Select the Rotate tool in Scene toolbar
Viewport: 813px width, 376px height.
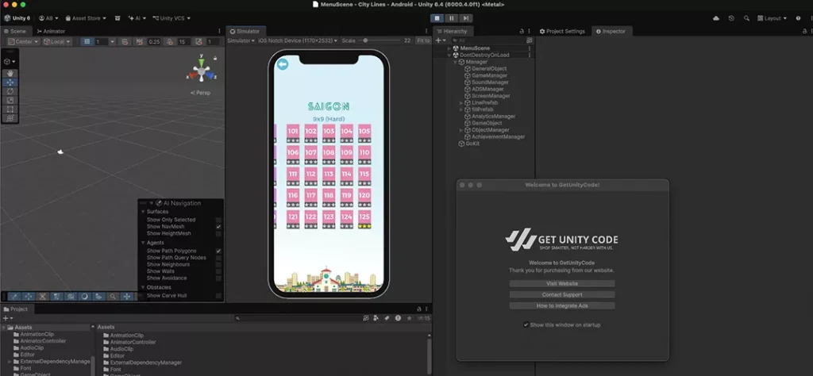click(x=10, y=91)
